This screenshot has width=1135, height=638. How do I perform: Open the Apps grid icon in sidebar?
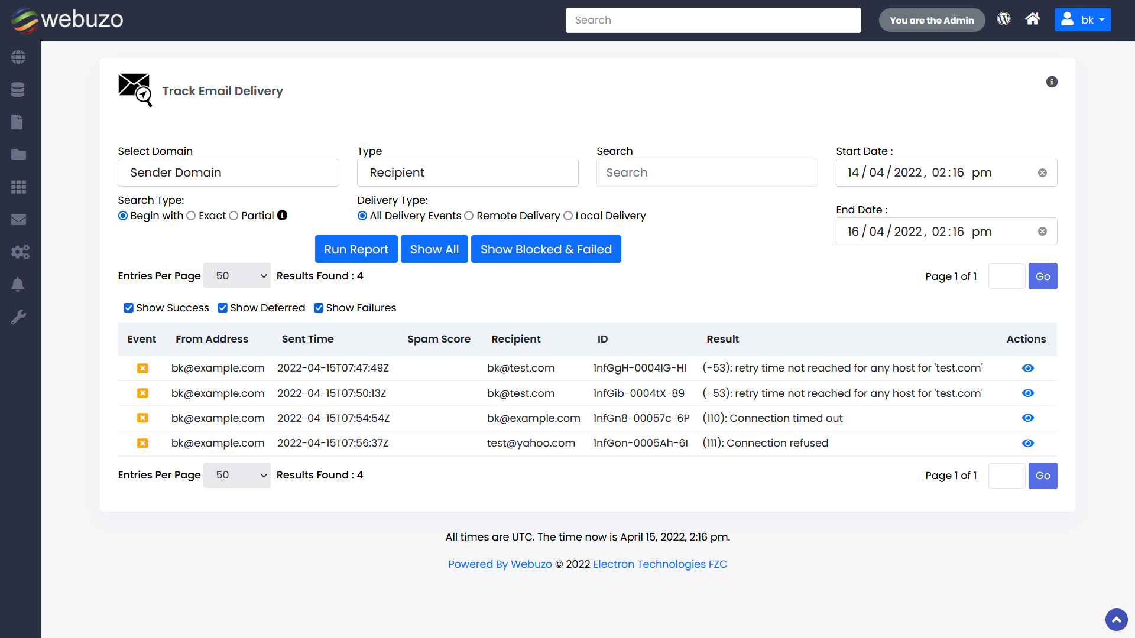18,187
